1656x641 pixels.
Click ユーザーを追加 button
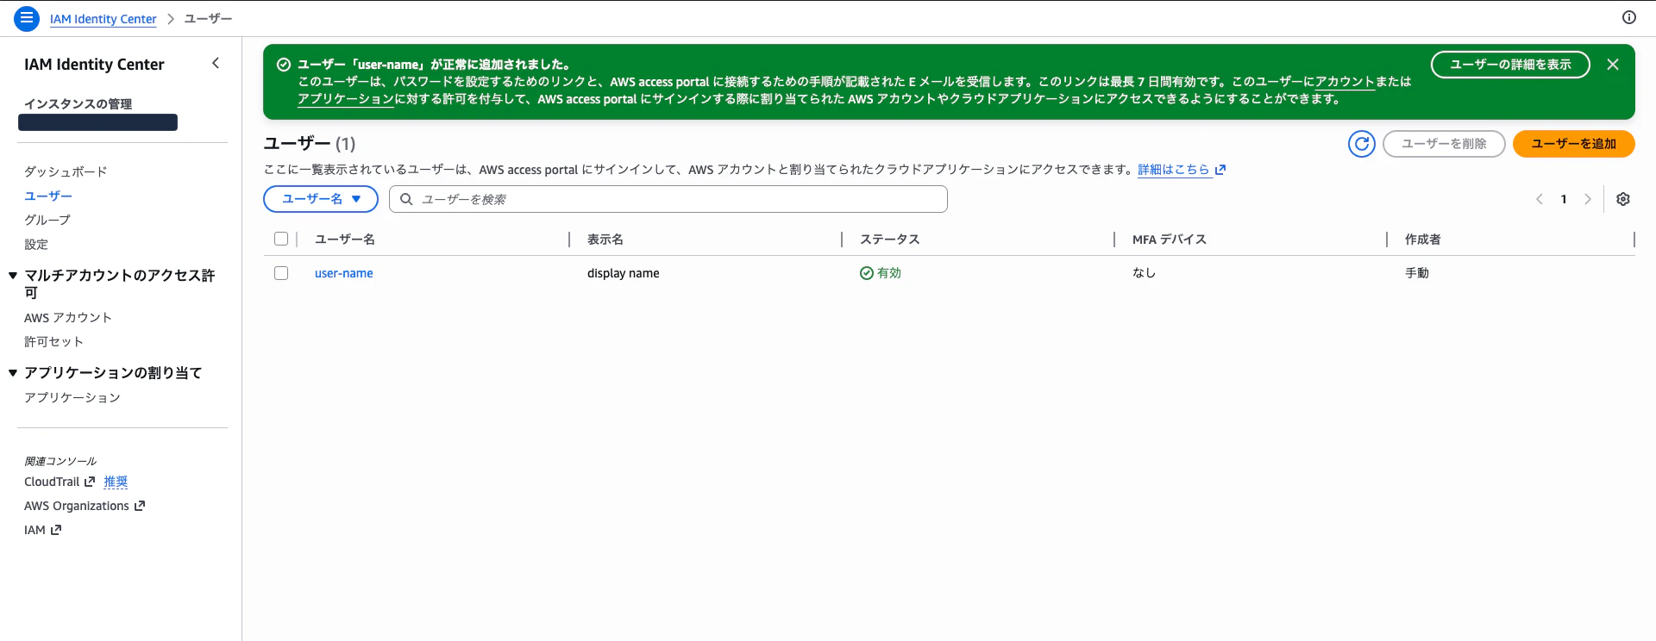tap(1574, 144)
